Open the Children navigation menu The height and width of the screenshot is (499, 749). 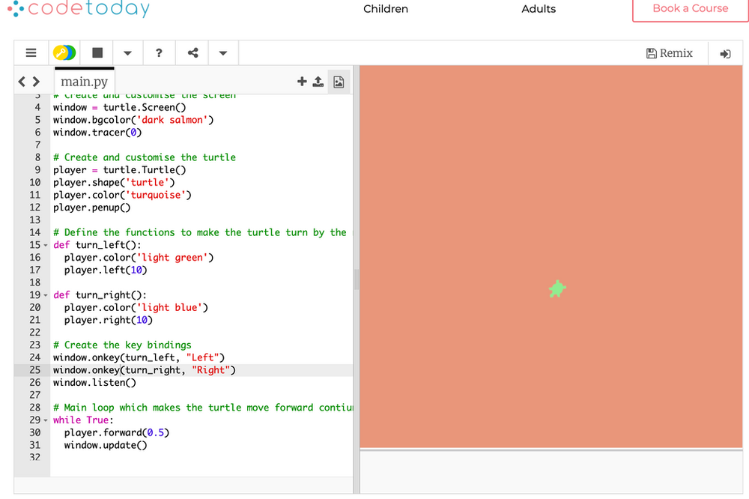coord(386,8)
